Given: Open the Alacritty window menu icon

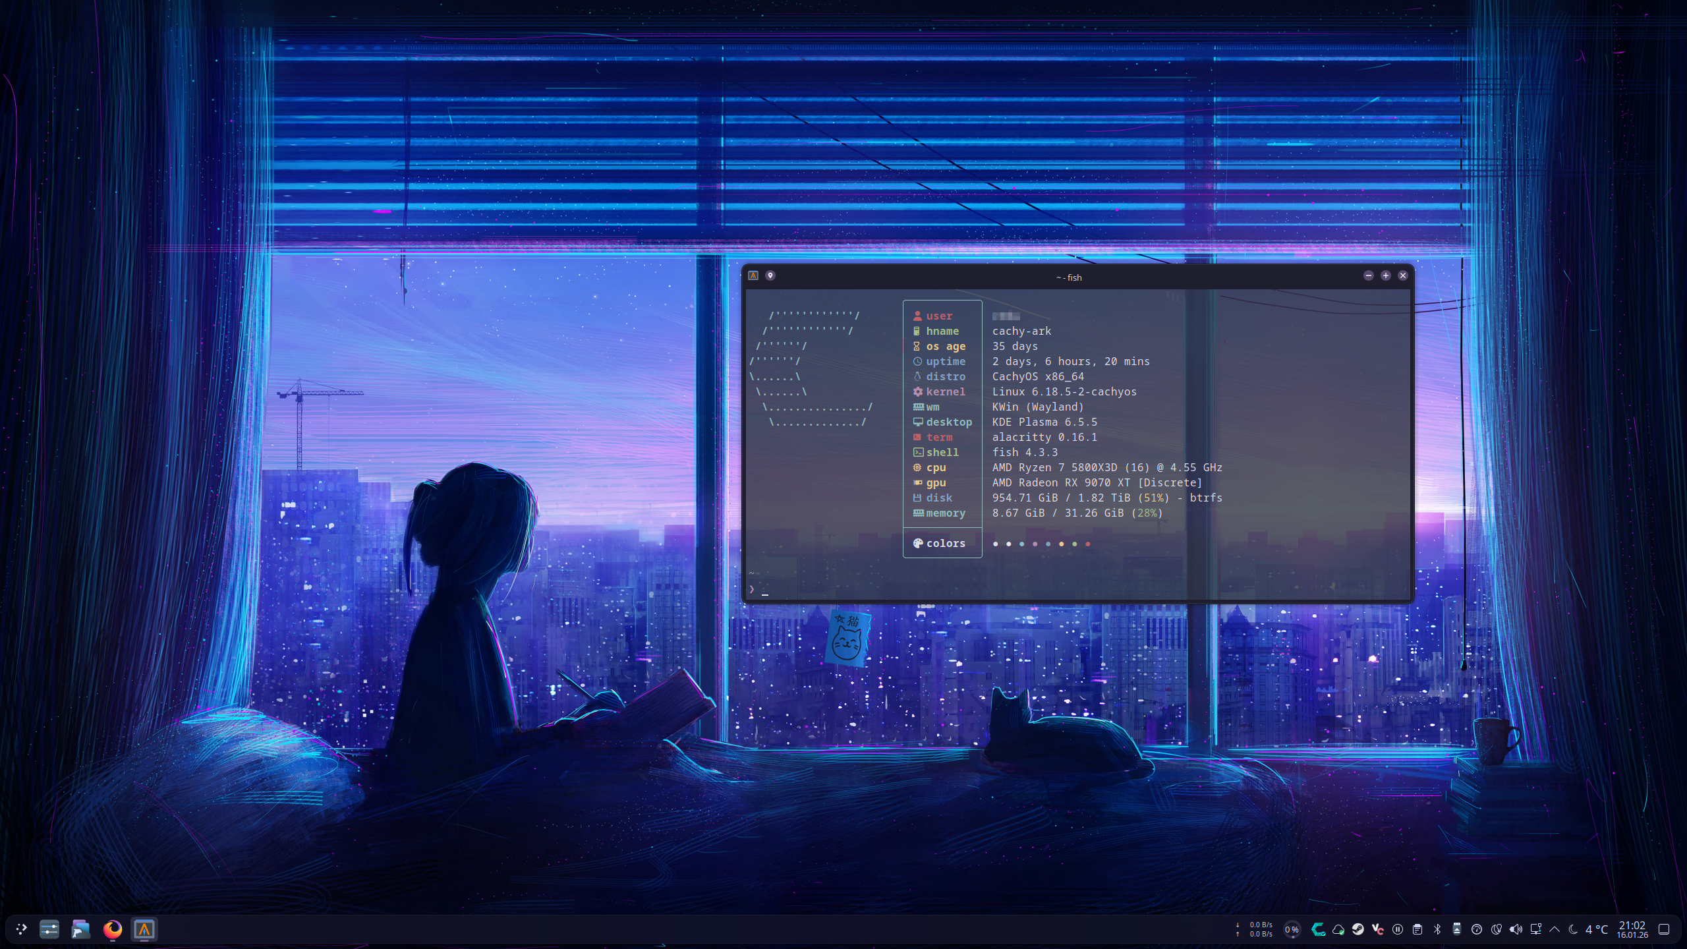Looking at the screenshot, I should point(753,275).
